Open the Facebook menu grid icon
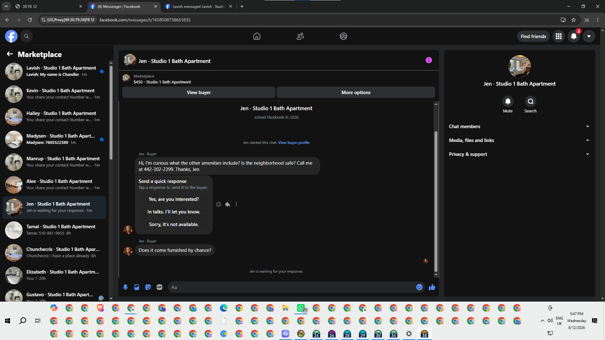The width and height of the screenshot is (605, 340). [559, 36]
